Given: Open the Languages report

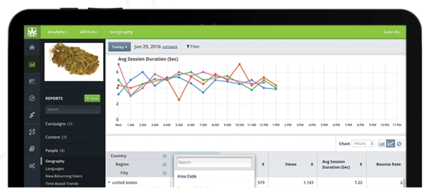Looking at the screenshot, I should (x=55, y=169).
